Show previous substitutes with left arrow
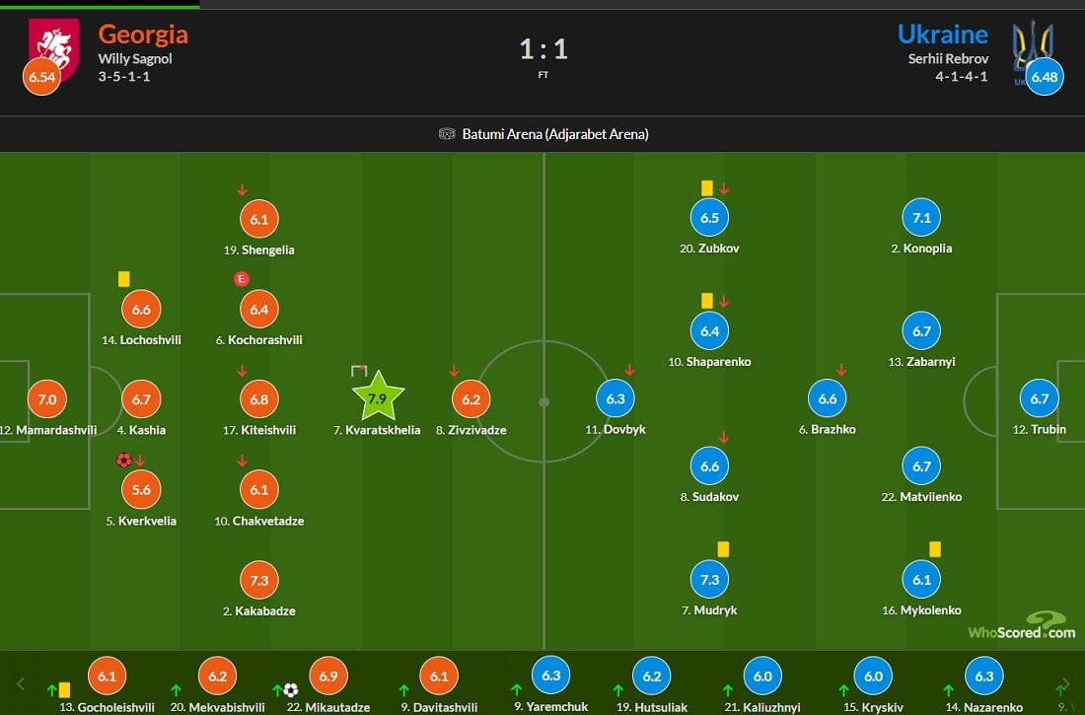Viewport: 1085px width, 715px height. tap(20, 683)
